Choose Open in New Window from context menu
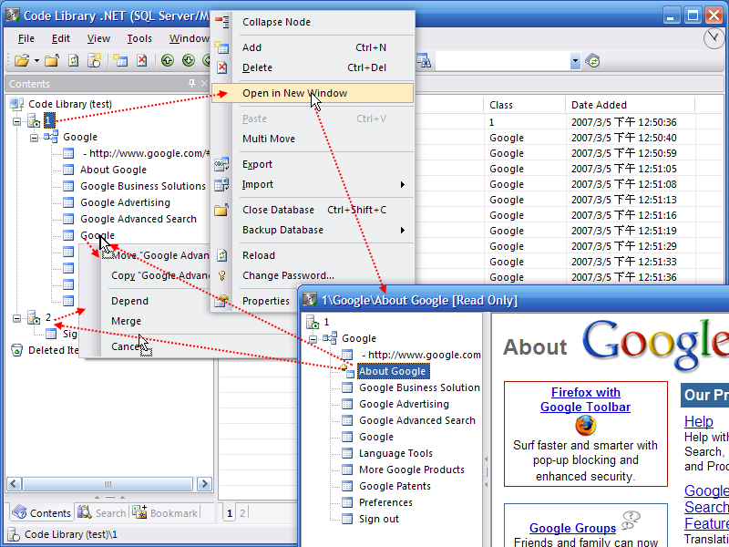This screenshot has width=729, height=547. (x=313, y=93)
